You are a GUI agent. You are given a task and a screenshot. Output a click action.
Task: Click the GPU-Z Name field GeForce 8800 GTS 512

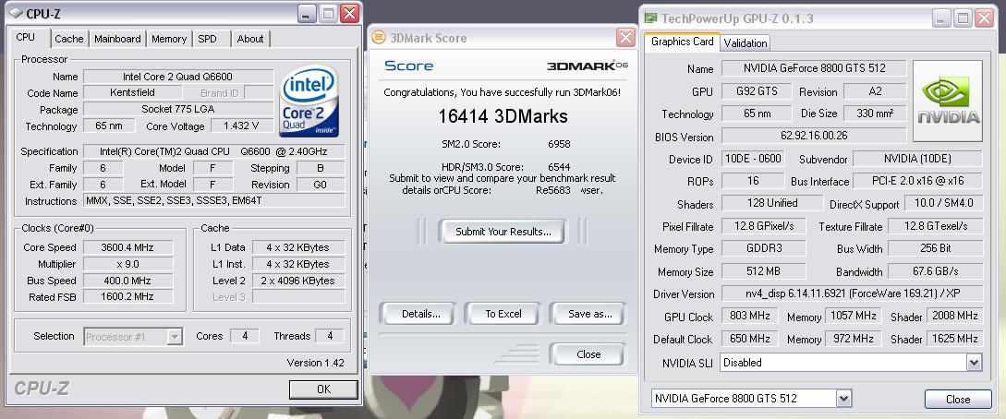click(814, 68)
